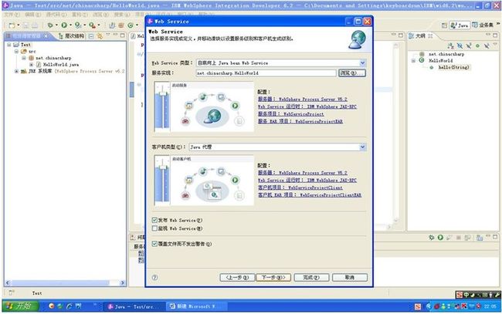Click client project WebServiceProjectClient link
Image resolution: width=502 pixels, height=314 pixels.
[x=300, y=187]
